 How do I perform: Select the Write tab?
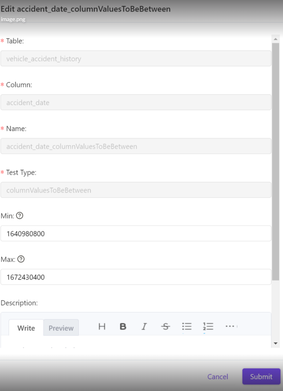(x=26, y=328)
